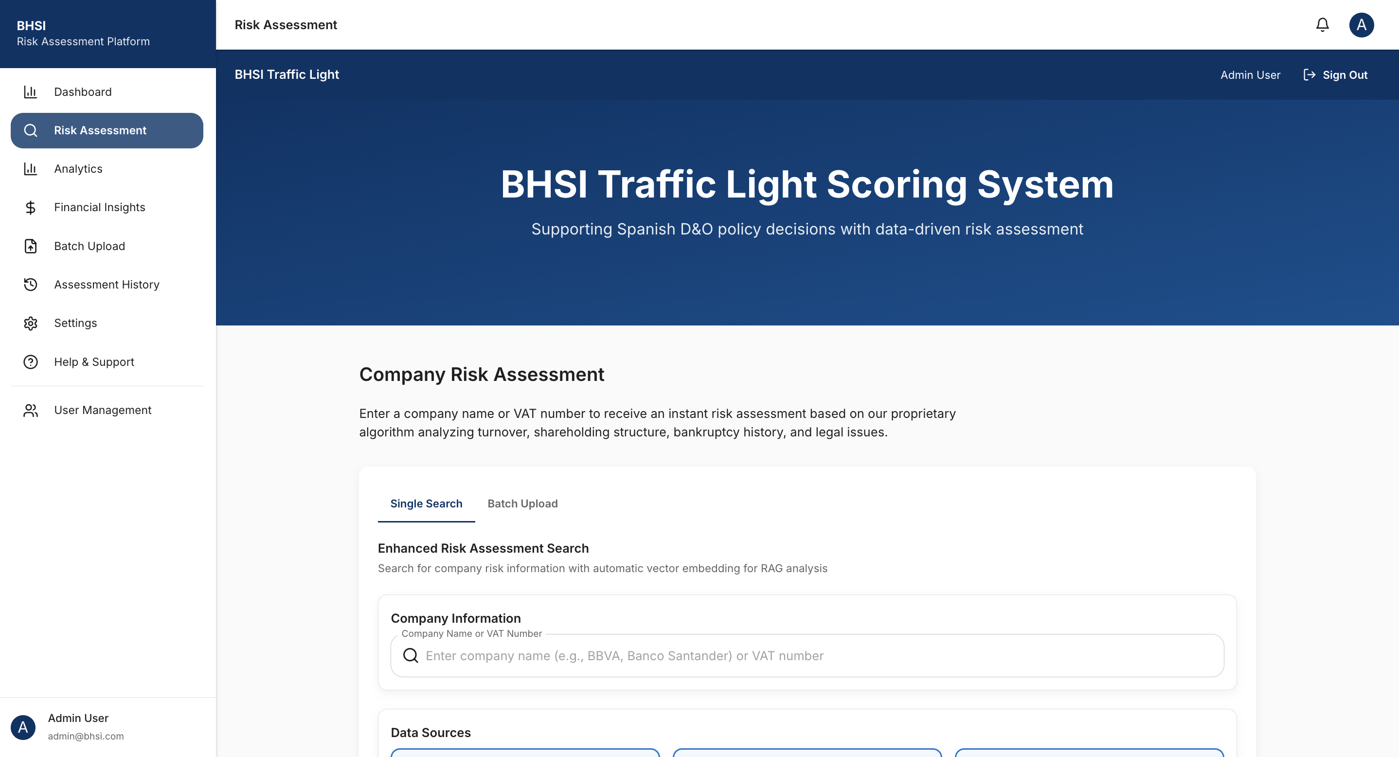
Task: Click the Settings gear icon
Action: coord(31,323)
